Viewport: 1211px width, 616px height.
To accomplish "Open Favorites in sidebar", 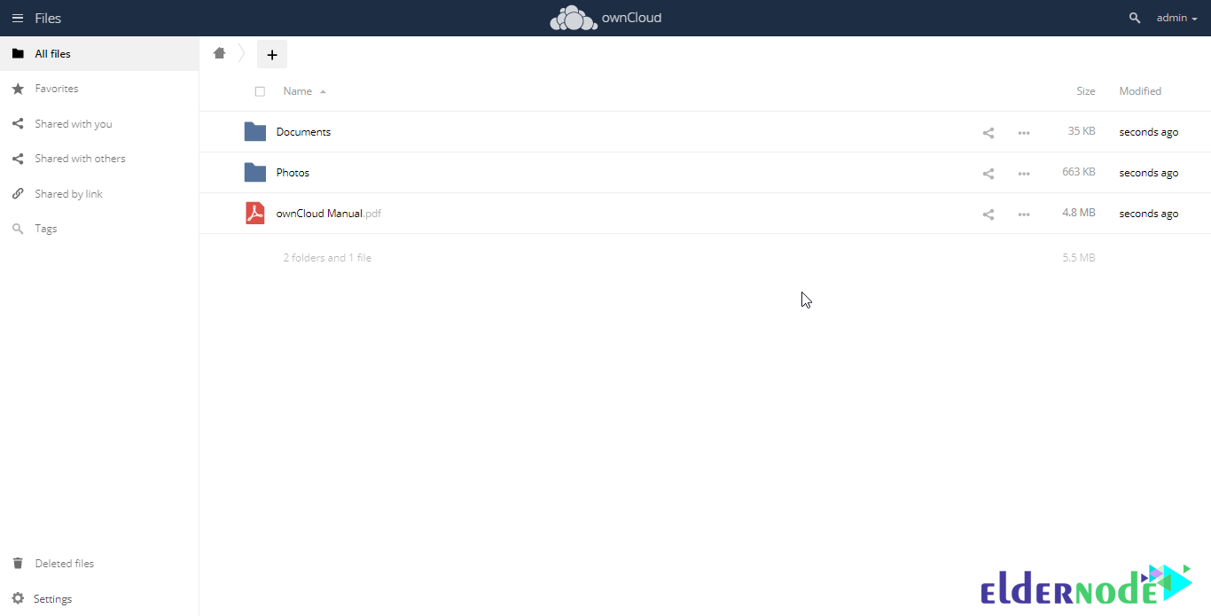I will (x=99, y=89).
